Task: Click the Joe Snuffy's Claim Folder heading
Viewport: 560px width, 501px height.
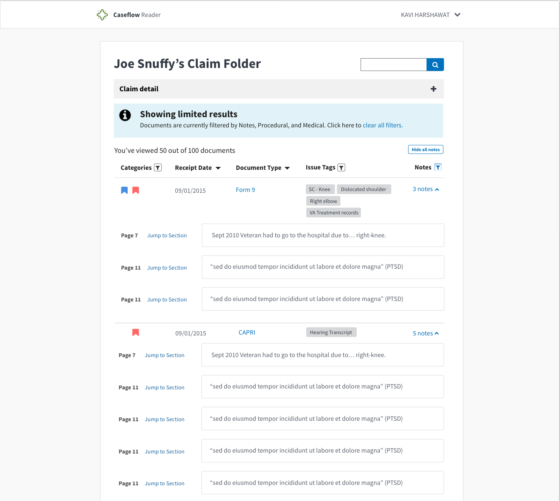Action: 188,64
